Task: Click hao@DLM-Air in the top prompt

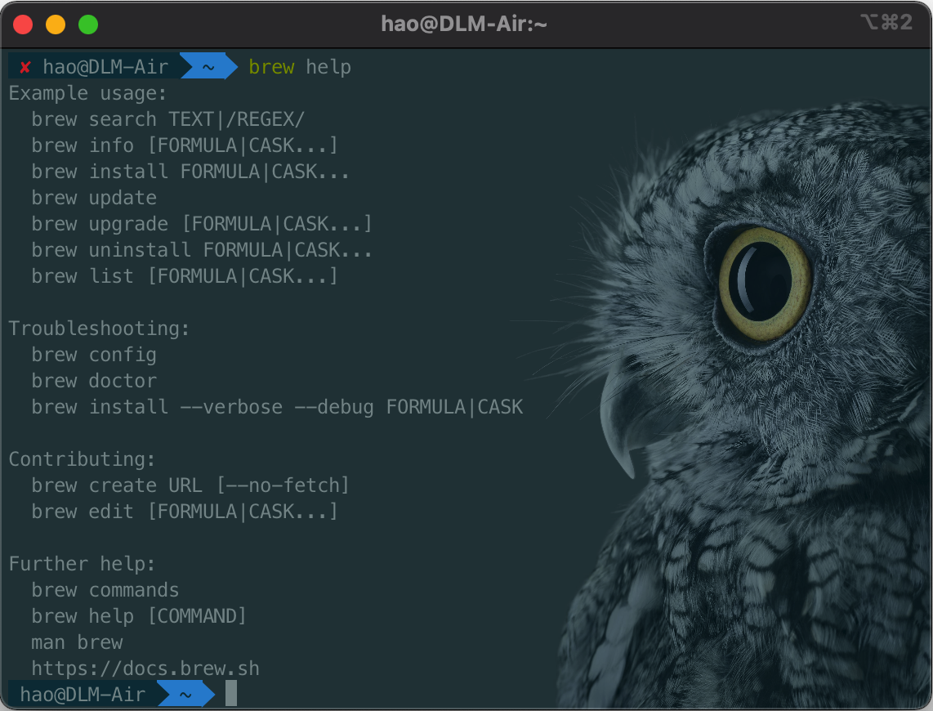Action: [106, 67]
